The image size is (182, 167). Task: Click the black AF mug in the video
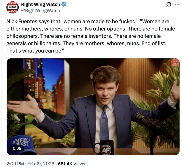[104, 147]
